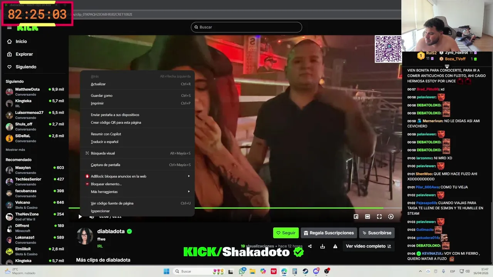Image resolution: width=493 pixels, height=277 pixels.
Task: Toggle picture-in-picture mode
Action: 356,217
